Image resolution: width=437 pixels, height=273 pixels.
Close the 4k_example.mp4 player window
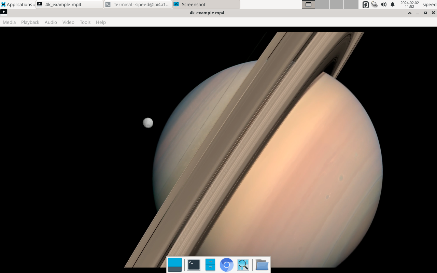(x=433, y=13)
